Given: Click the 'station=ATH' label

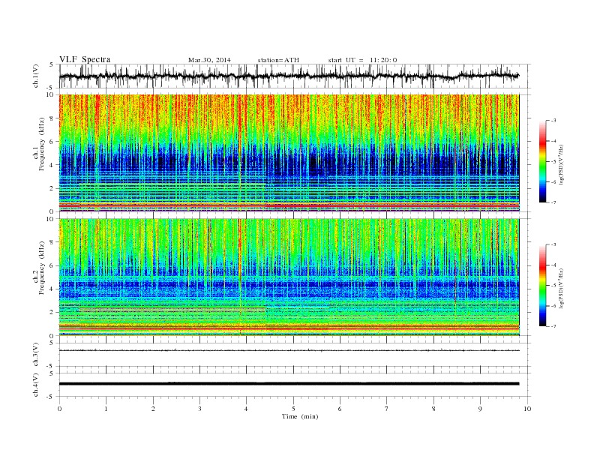Looking at the screenshot, I should 278,60.
